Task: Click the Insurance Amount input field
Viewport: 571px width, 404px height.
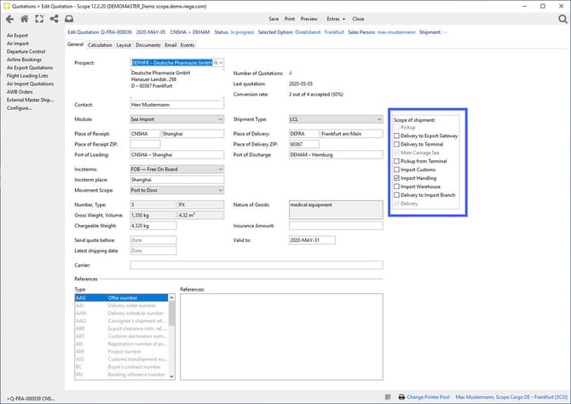Action: click(x=335, y=226)
